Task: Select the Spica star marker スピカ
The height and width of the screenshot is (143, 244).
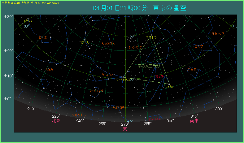Action: click(x=169, y=84)
